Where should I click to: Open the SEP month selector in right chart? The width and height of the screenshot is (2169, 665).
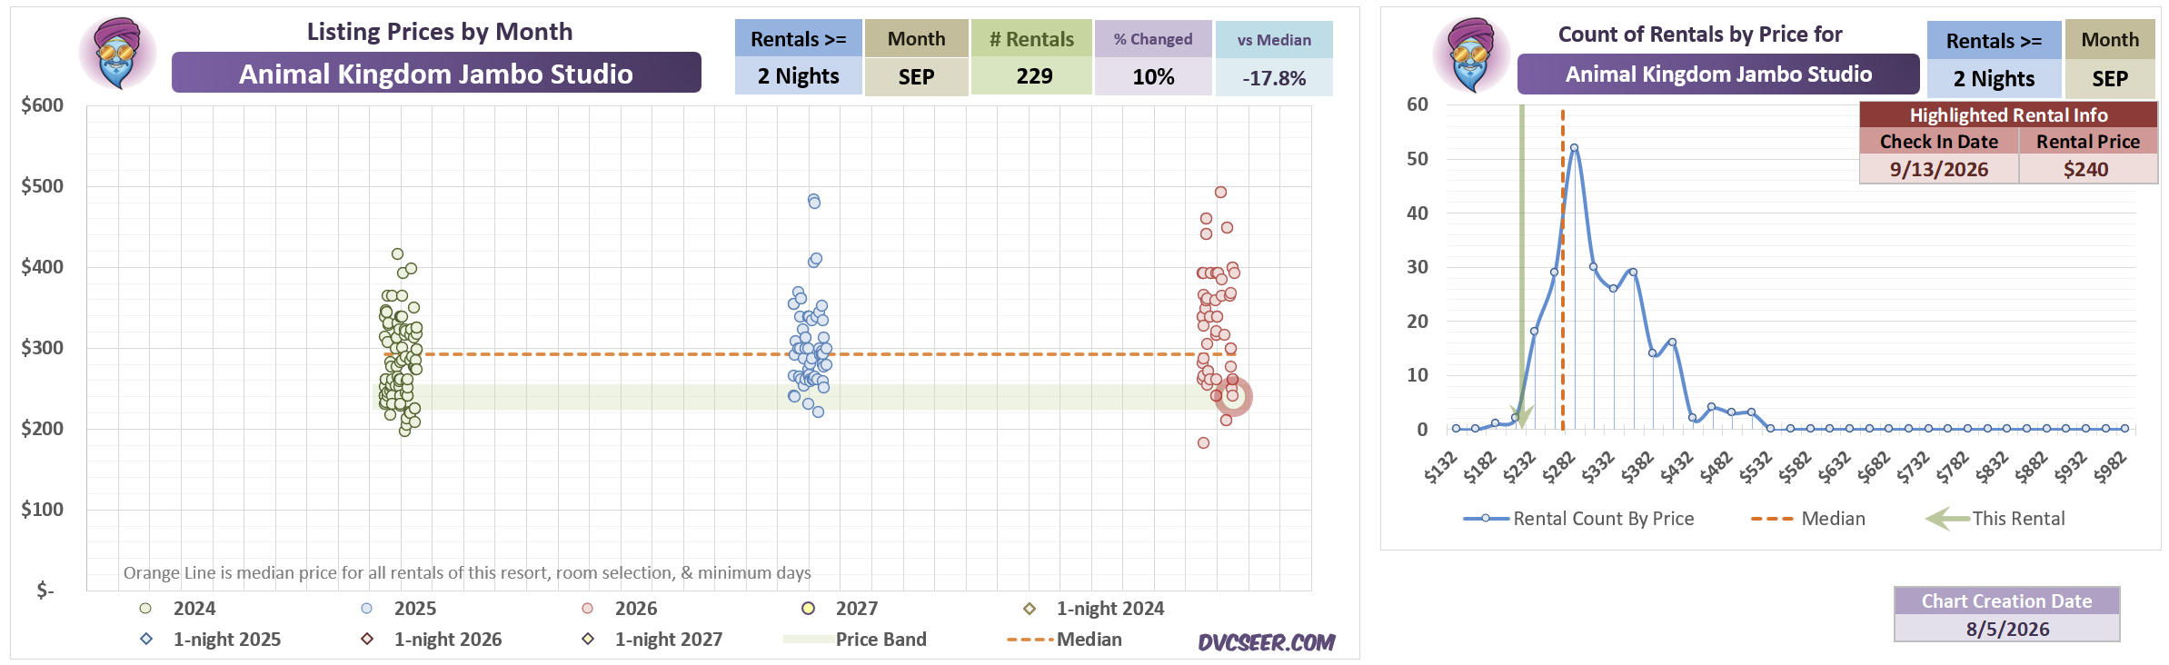pos(2110,79)
